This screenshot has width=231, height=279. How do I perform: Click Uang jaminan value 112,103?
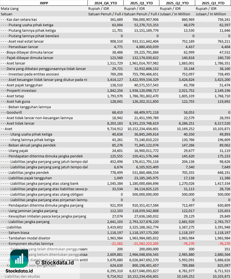tap(116, 211)
